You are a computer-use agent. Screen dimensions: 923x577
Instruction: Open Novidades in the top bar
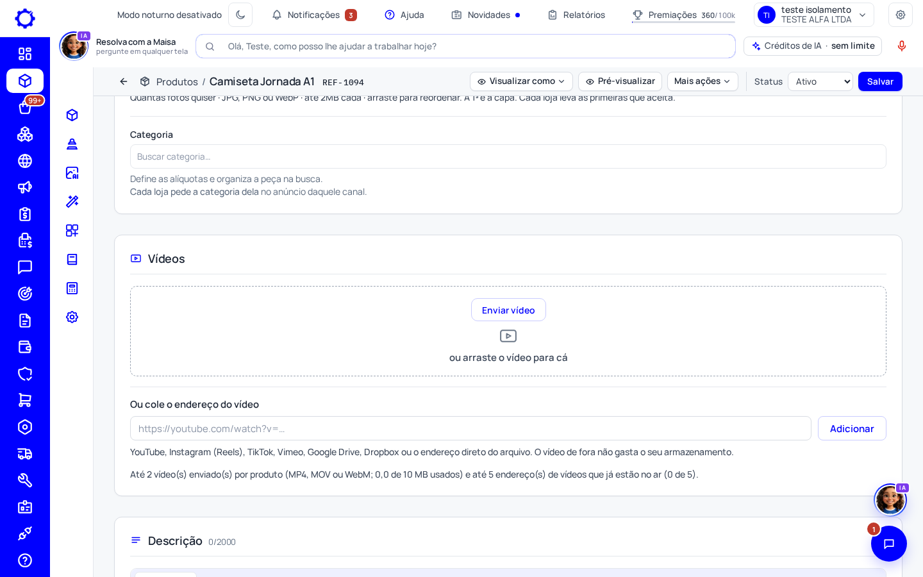(x=486, y=15)
